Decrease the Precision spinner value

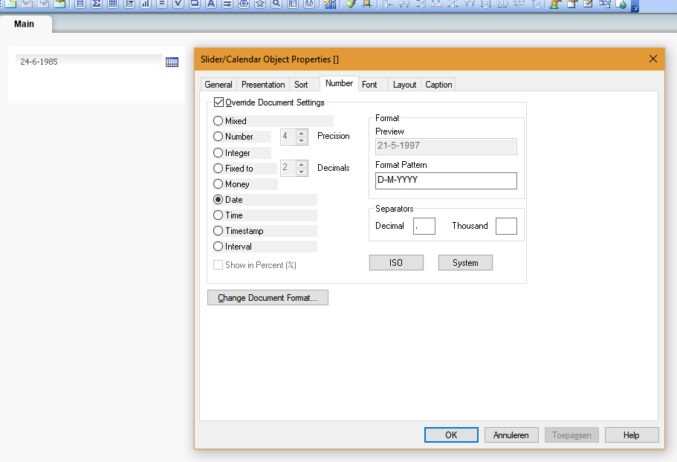(302, 140)
